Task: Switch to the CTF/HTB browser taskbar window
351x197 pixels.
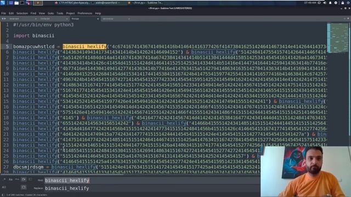Action: click(72, 3)
